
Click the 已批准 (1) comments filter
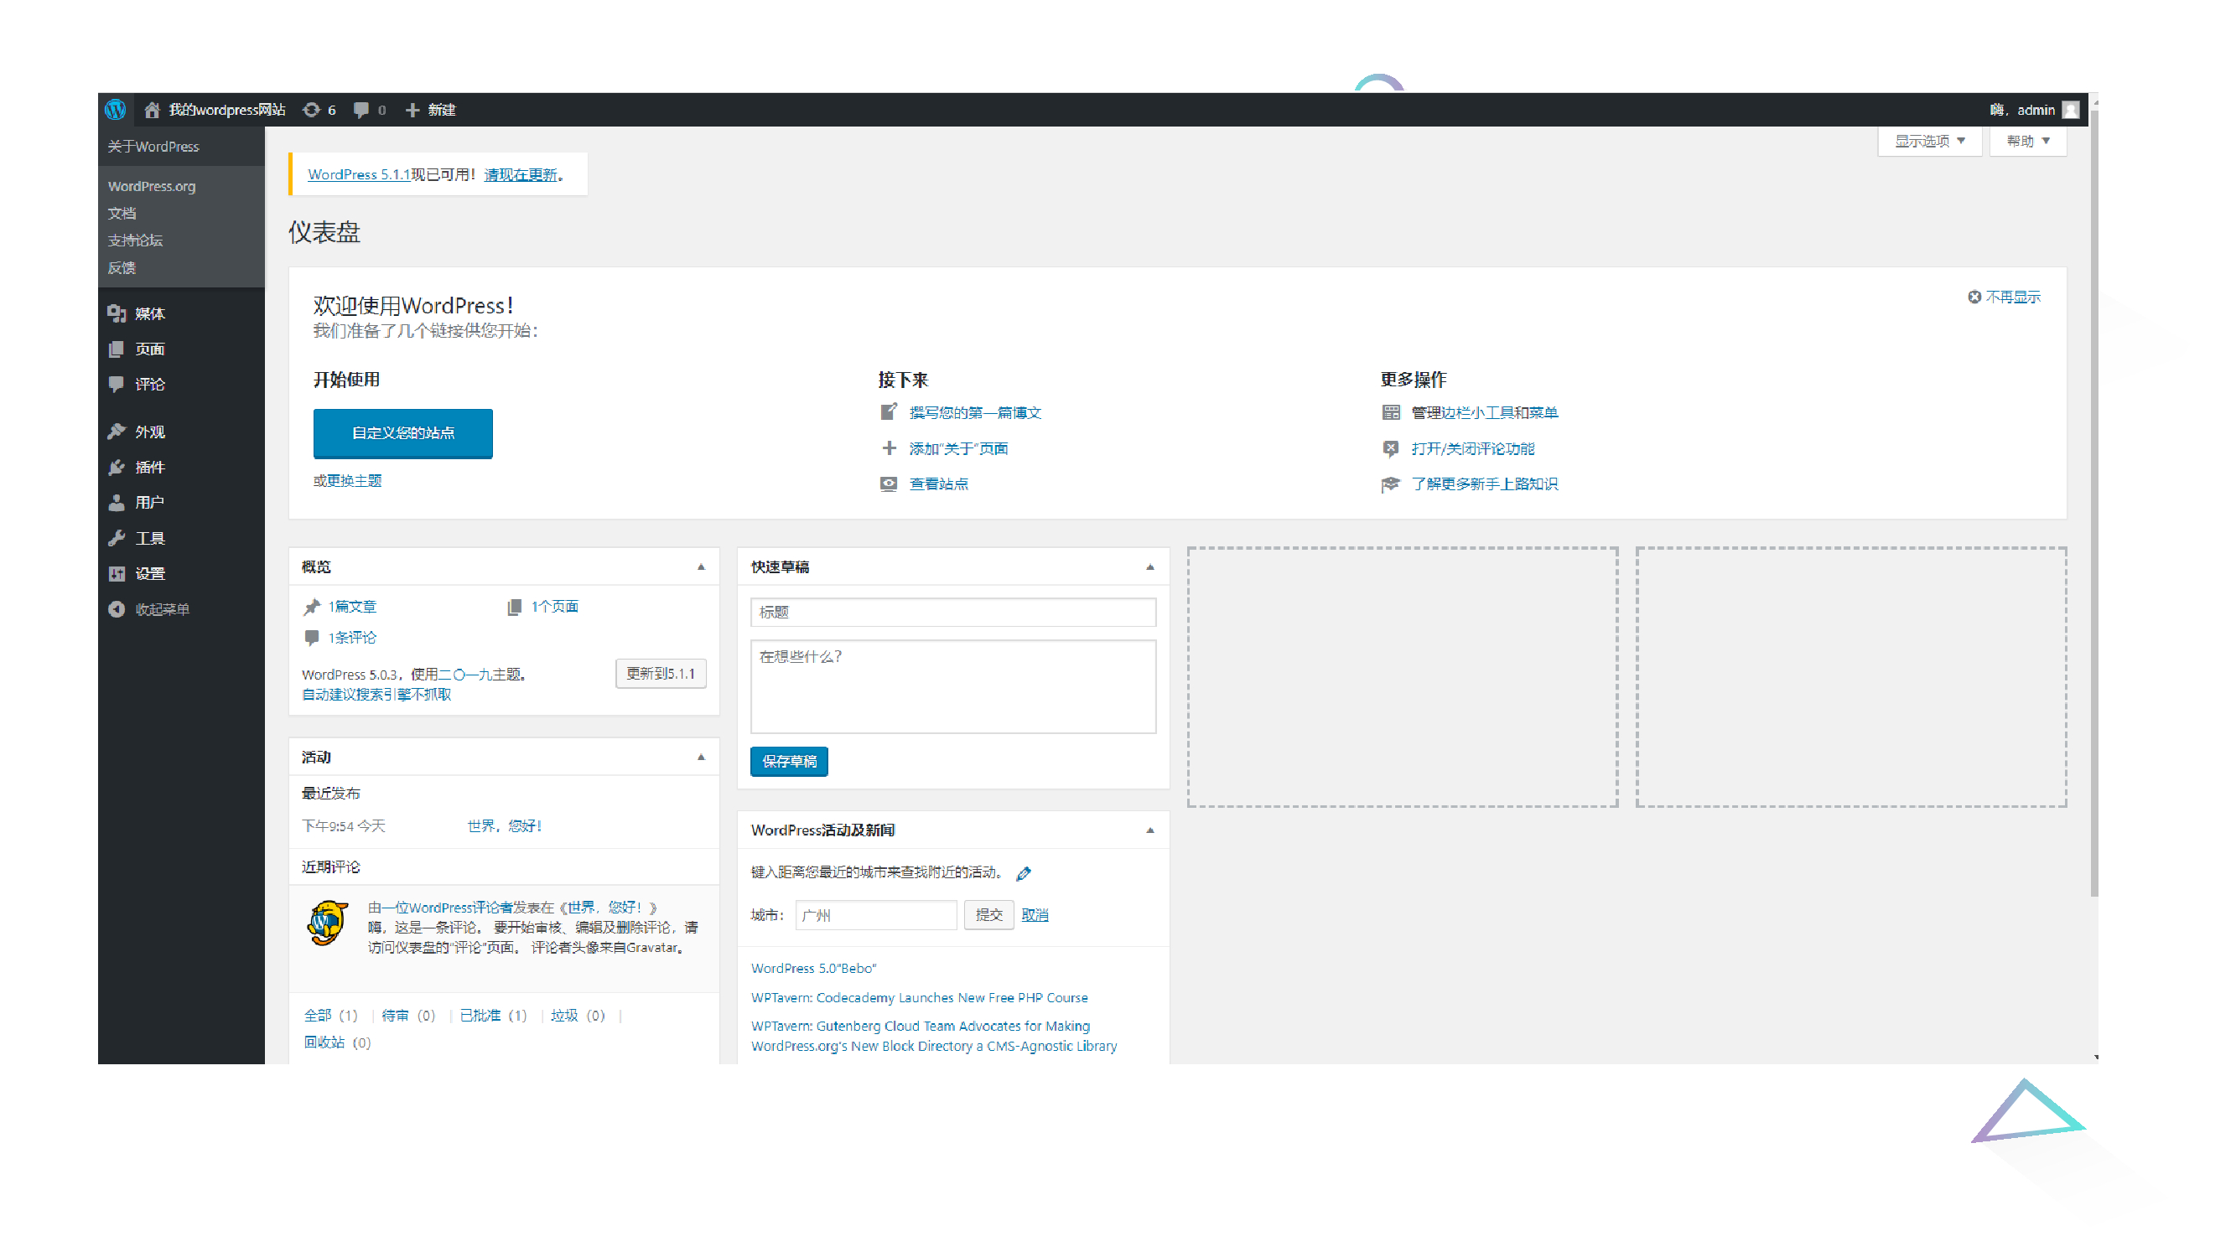pyautogui.click(x=492, y=1015)
